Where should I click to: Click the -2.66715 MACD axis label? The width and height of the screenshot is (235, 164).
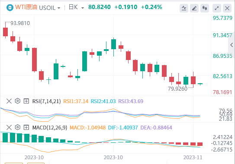click(x=222, y=149)
